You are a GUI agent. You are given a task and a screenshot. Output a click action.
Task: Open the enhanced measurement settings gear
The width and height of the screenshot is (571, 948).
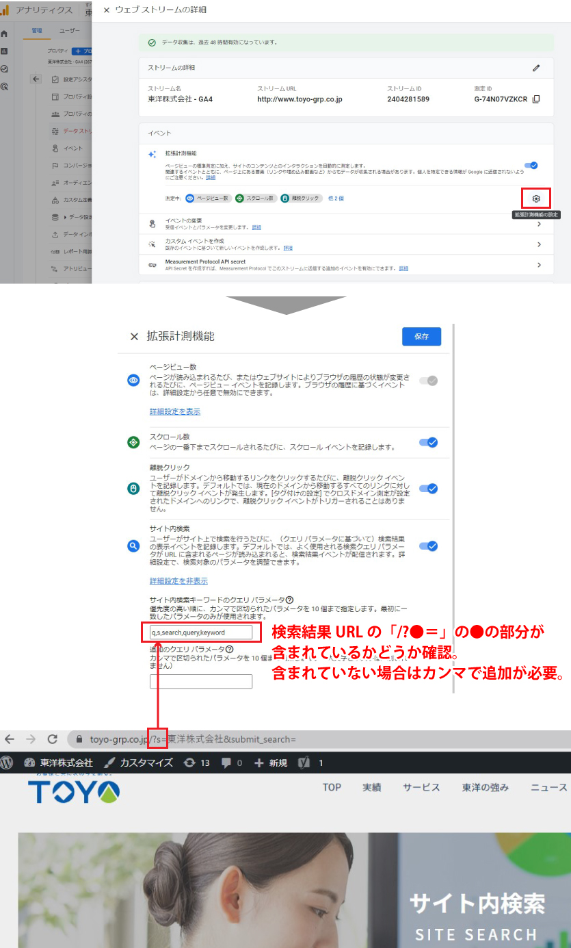pos(536,198)
